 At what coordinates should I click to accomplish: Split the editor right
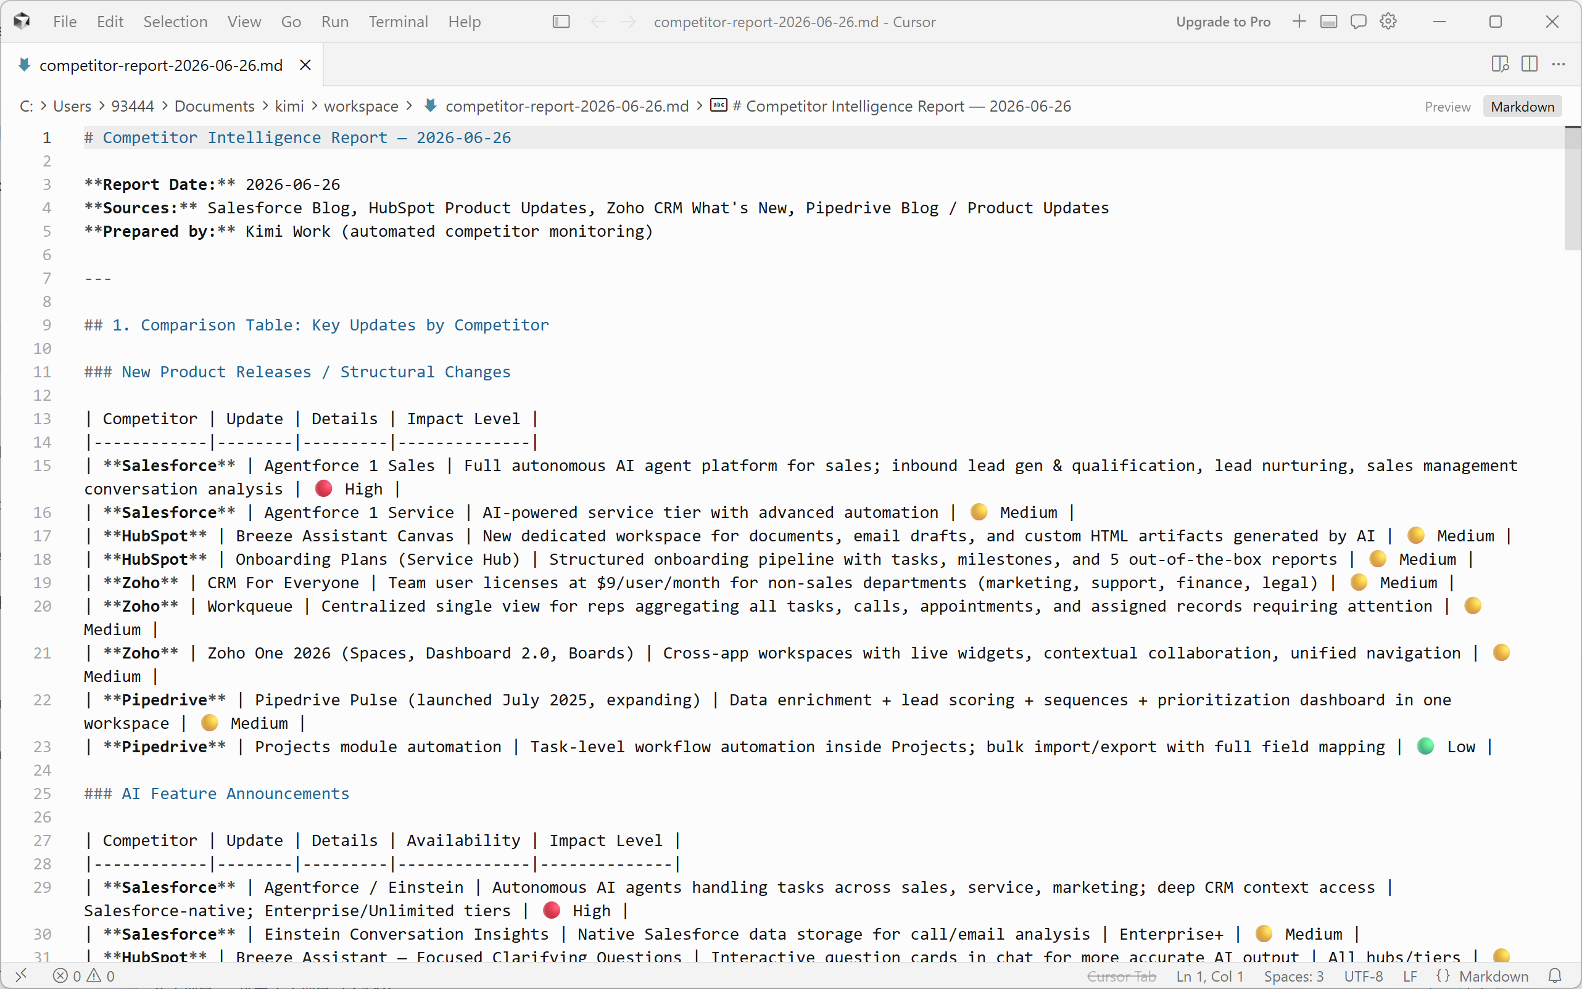(1530, 64)
